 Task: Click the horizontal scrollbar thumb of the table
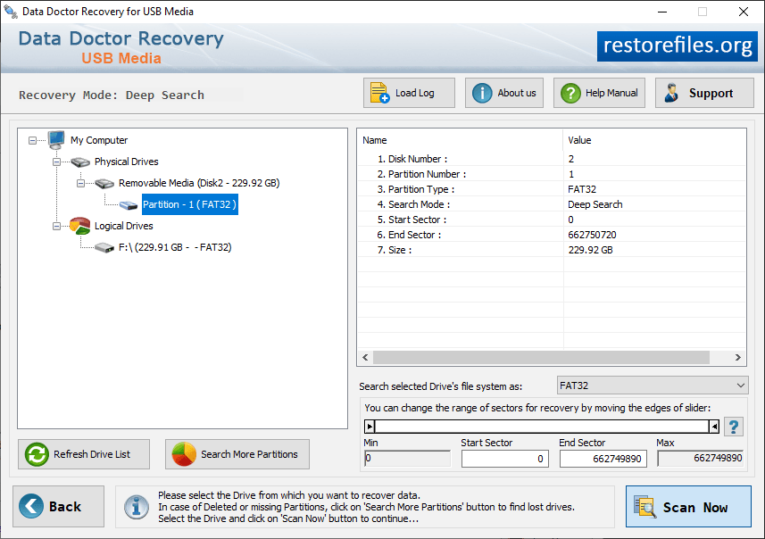tap(541, 358)
